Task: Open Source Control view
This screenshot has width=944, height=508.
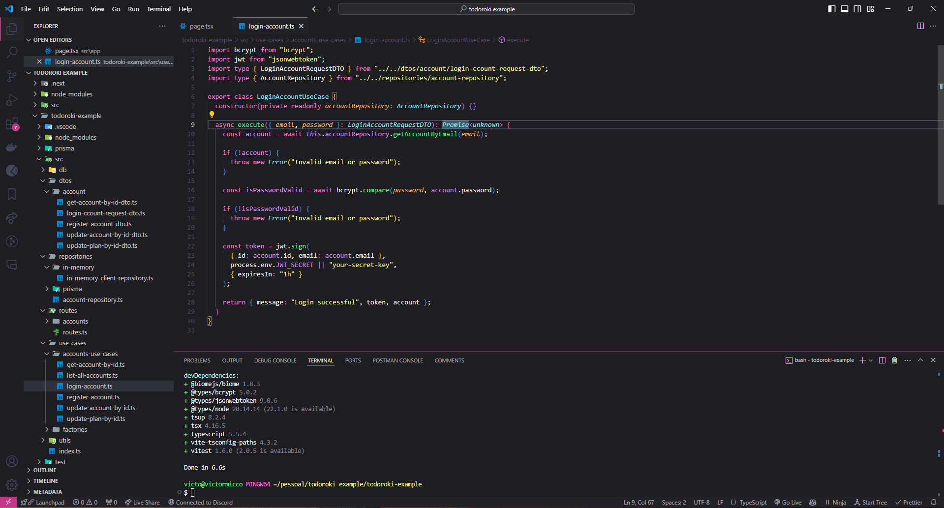Action: click(x=12, y=76)
